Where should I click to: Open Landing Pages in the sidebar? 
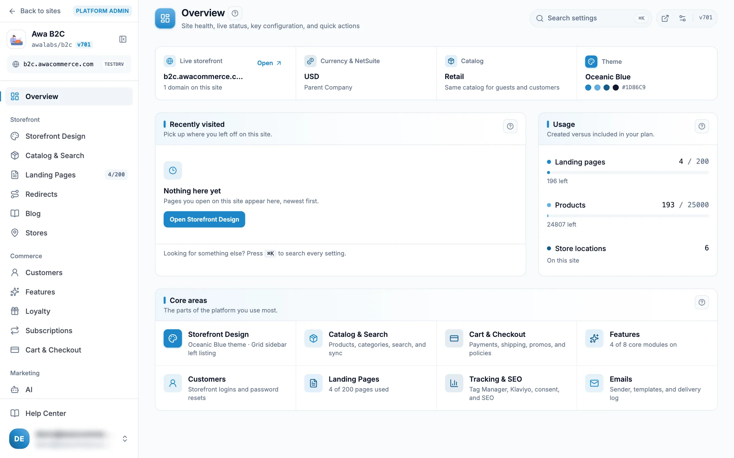pos(69,175)
